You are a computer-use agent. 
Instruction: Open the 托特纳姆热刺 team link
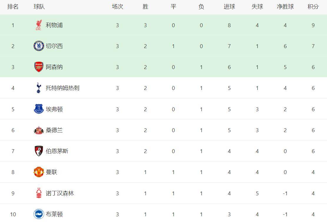62,88
